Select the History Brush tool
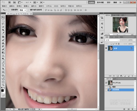137x111 pixels. coord(3,46)
